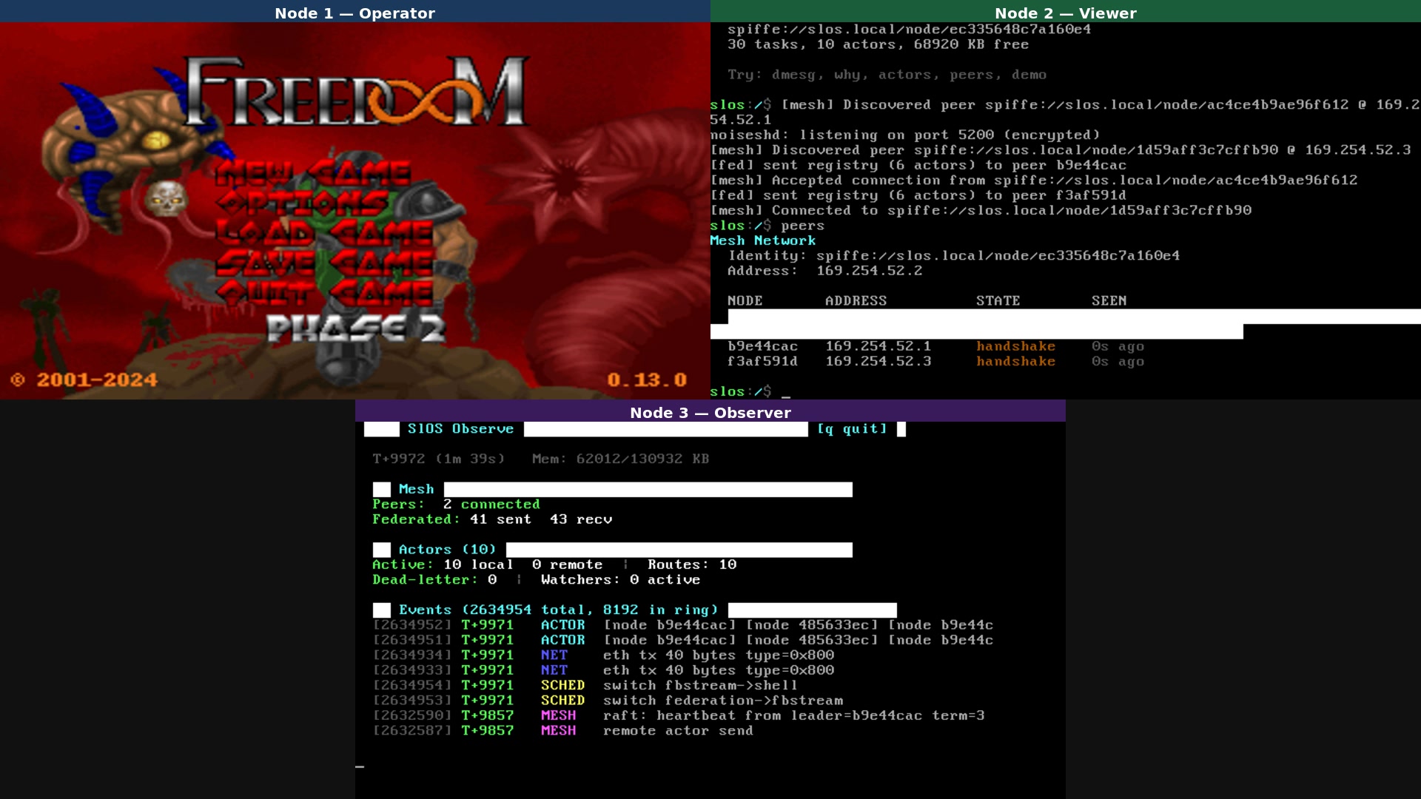Viewport: 1421px width, 799px height.
Task: Click 'Peers: 2 connected' line
Action: coord(456,505)
